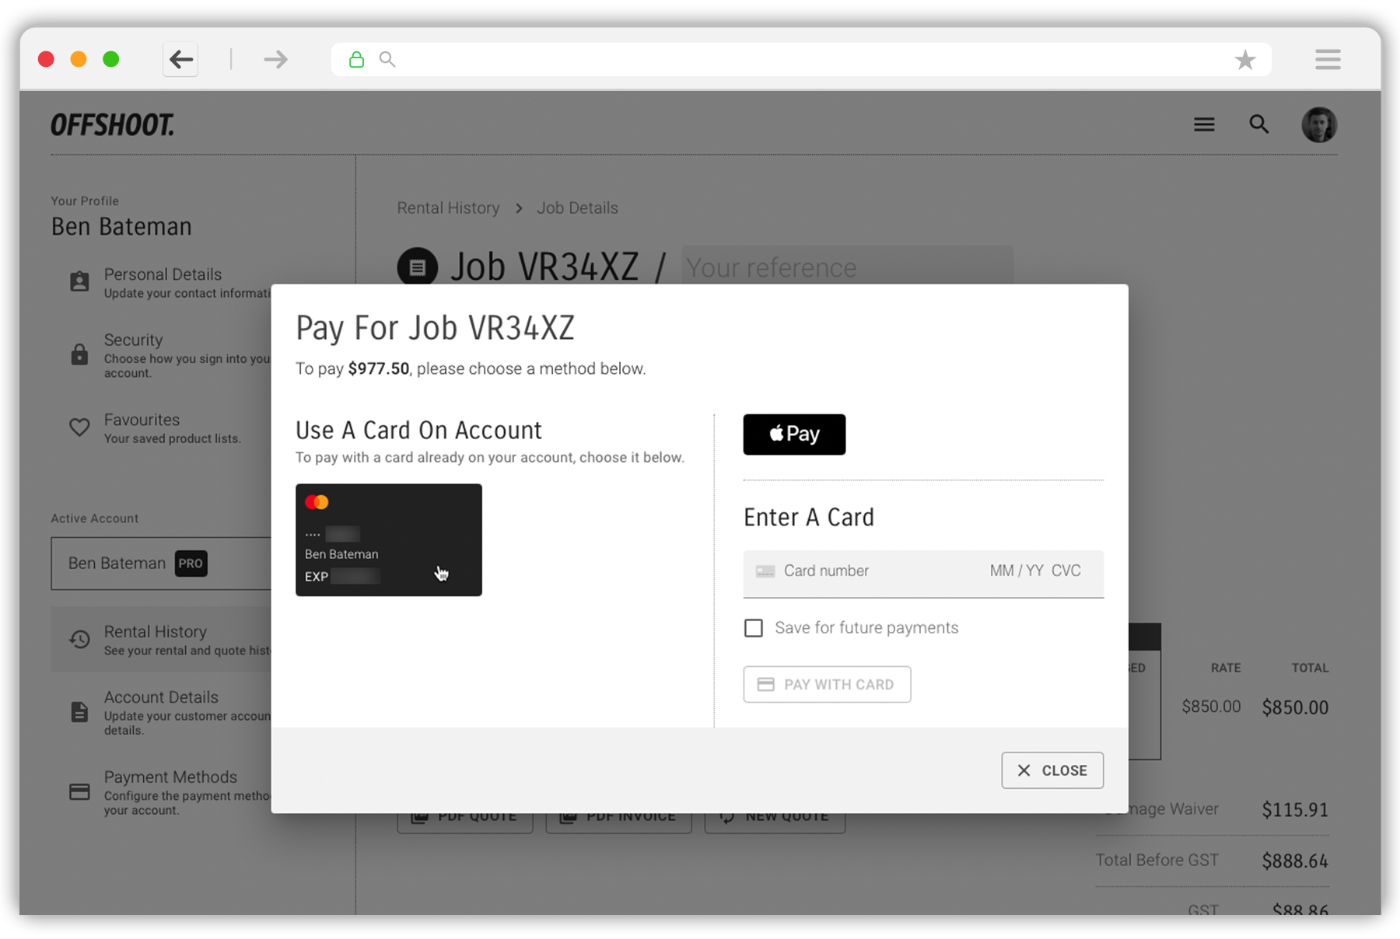The image size is (1400, 939).
Task: Go forward with the browser forward arrow
Action: click(x=275, y=59)
